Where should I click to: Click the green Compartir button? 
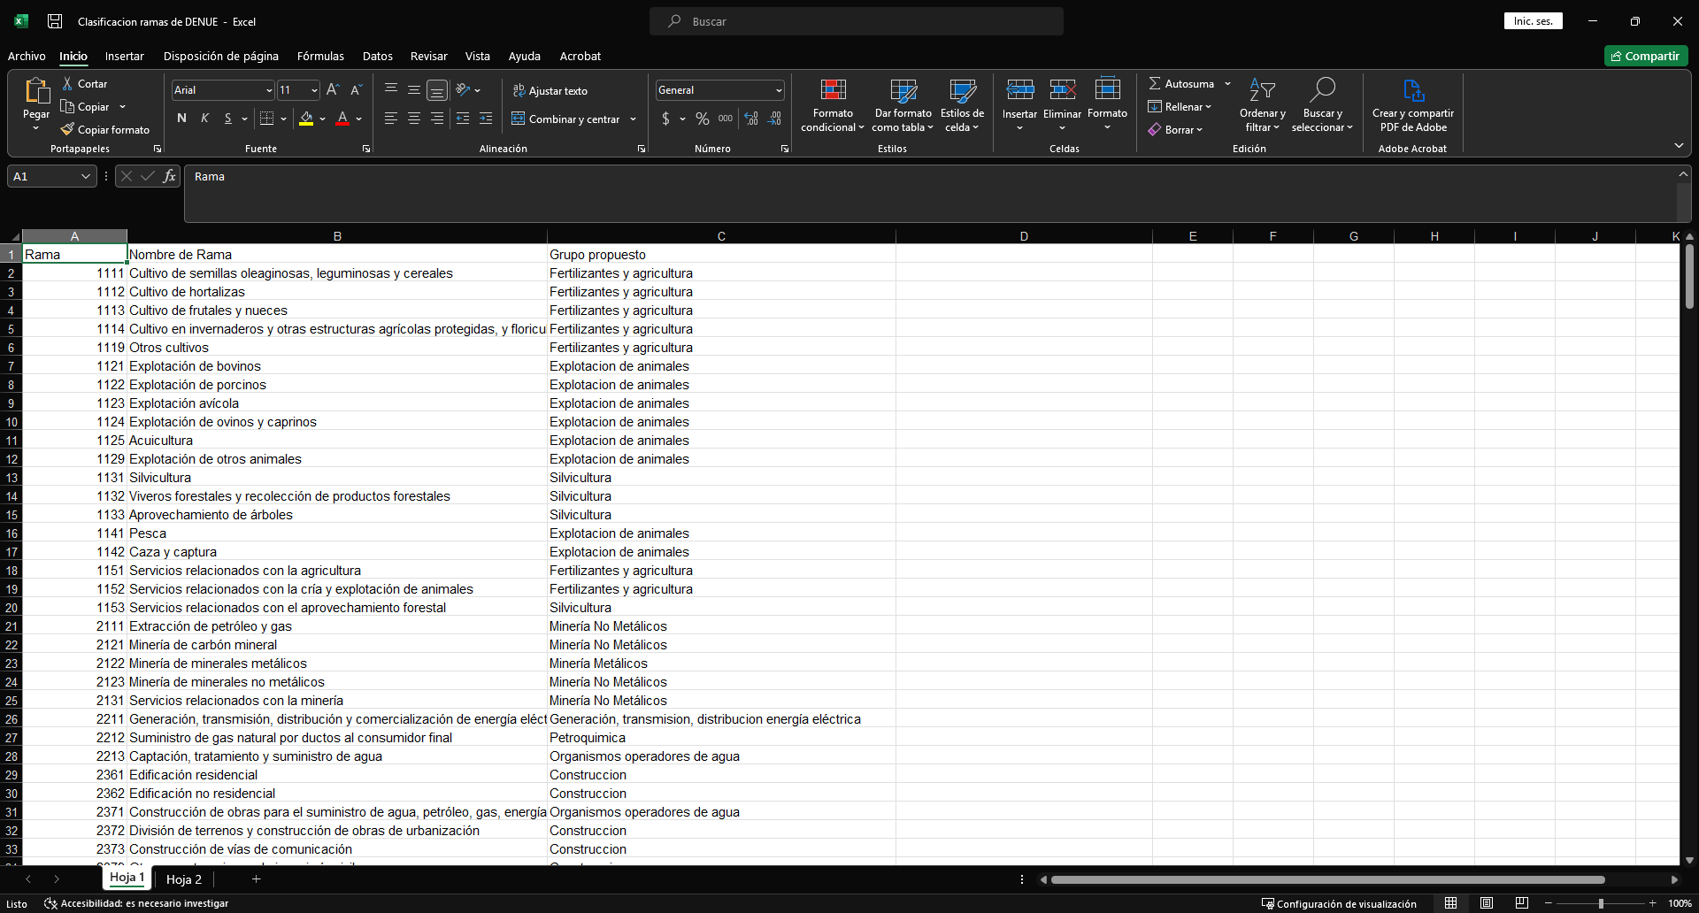pyautogui.click(x=1645, y=56)
